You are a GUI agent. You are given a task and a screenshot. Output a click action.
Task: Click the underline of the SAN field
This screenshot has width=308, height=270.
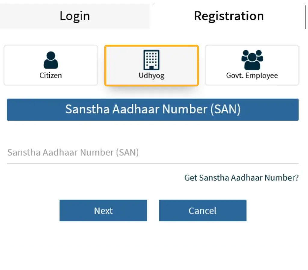[x=153, y=163]
